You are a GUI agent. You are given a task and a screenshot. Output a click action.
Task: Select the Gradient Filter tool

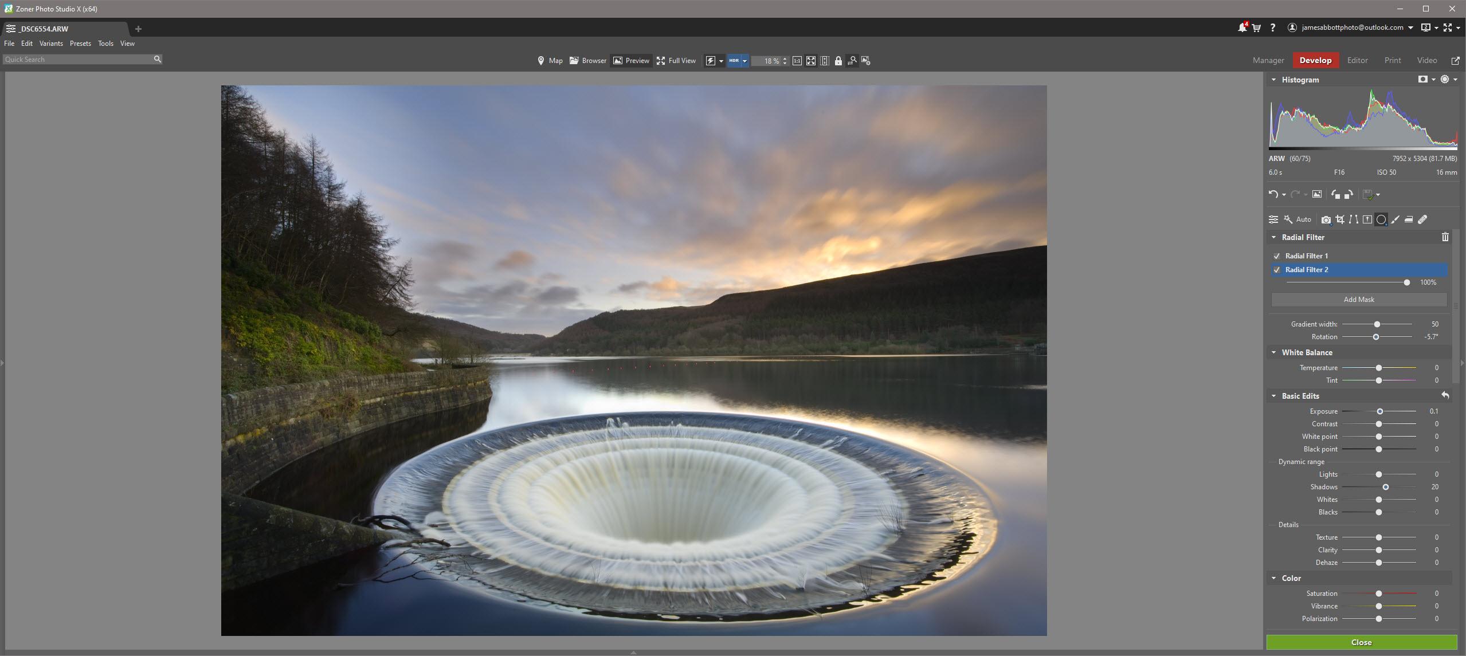(x=1367, y=219)
